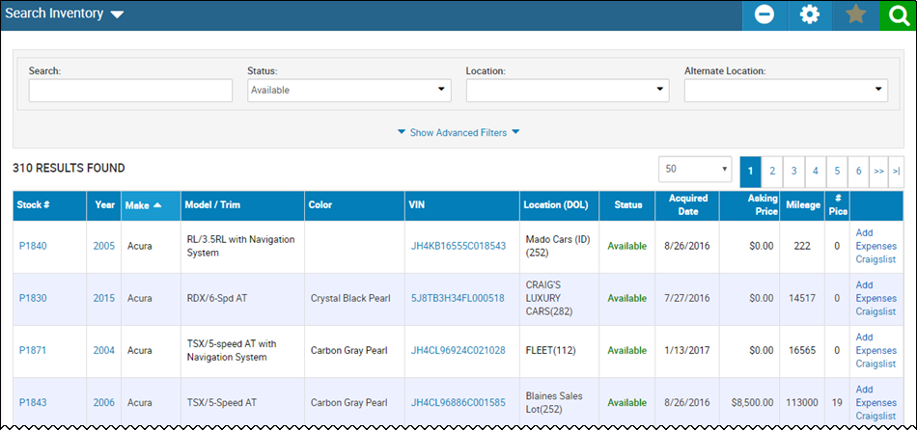
Task: Sort by Location (DOL) column header
Action: [559, 205]
